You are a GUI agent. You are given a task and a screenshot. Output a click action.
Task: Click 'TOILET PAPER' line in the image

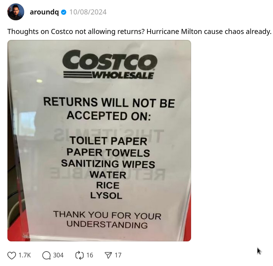coord(108,141)
